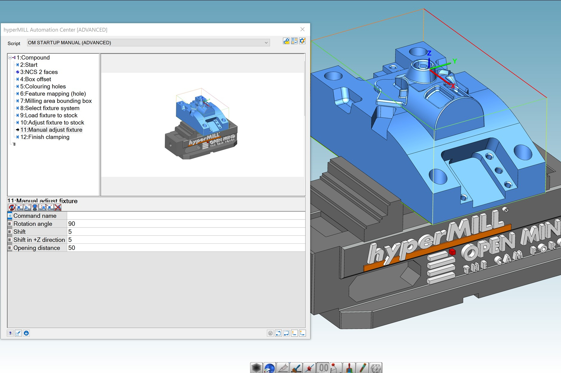The height and width of the screenshot is (373, 561).
Task: Edit the Shift value field
Action: click(x=186, y=232)
